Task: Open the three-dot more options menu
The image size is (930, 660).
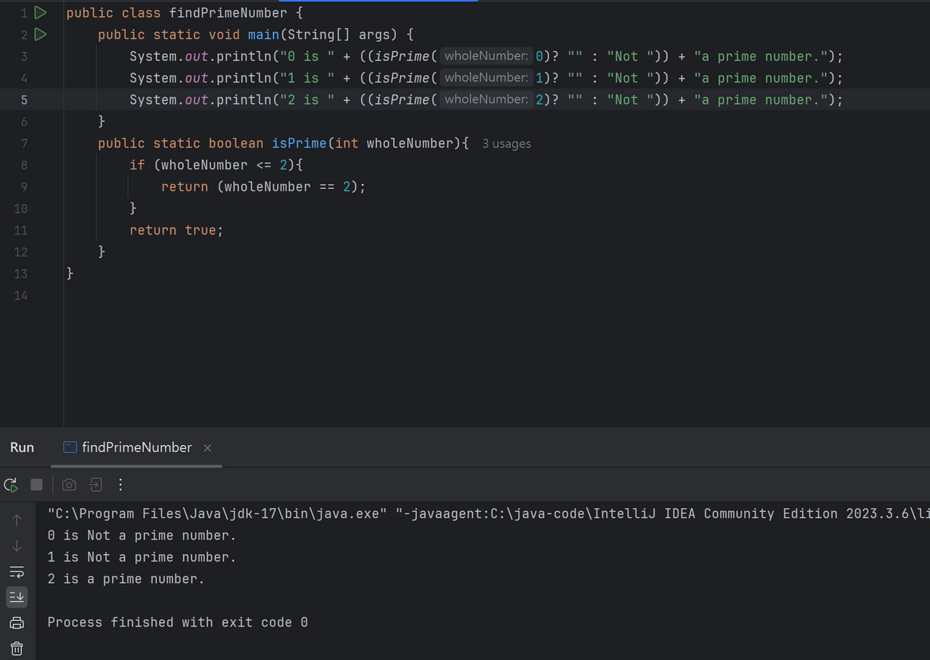Action: click(x=121, y=484)
